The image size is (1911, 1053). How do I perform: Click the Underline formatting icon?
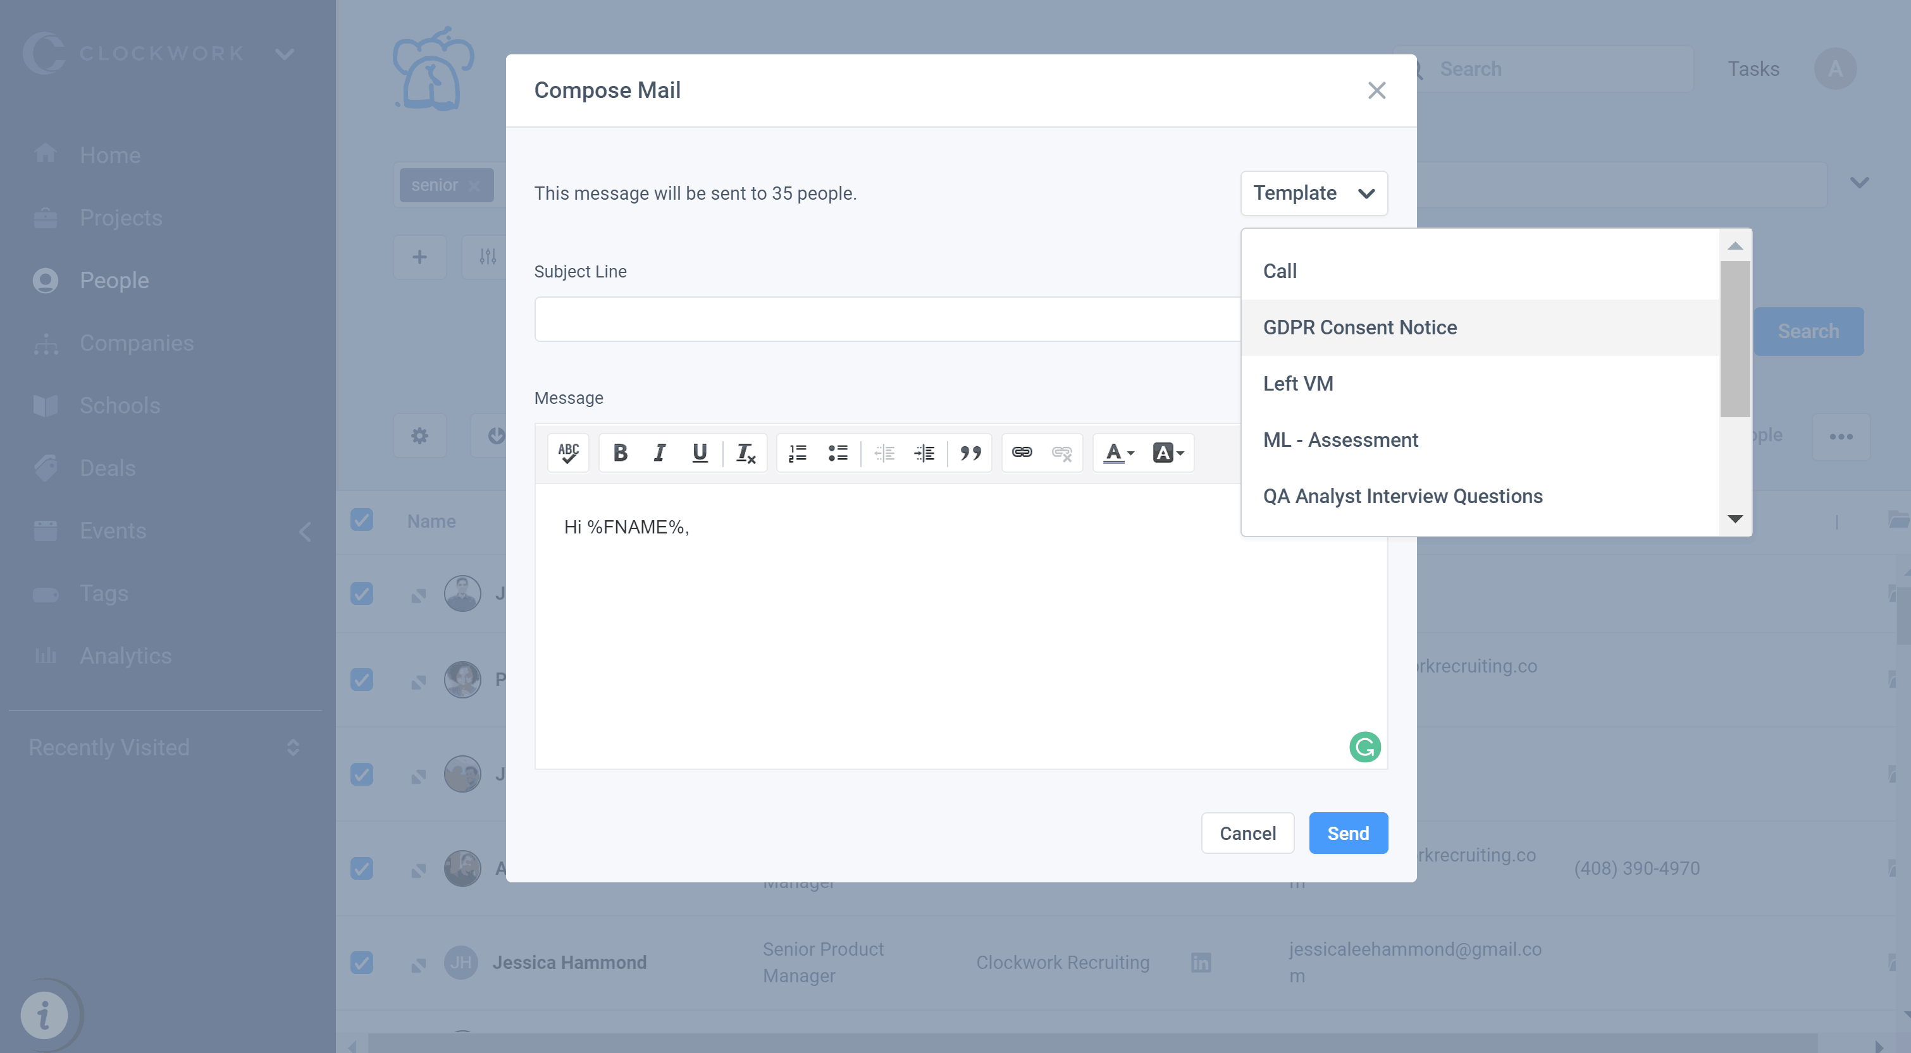click(x=700, y=451)
